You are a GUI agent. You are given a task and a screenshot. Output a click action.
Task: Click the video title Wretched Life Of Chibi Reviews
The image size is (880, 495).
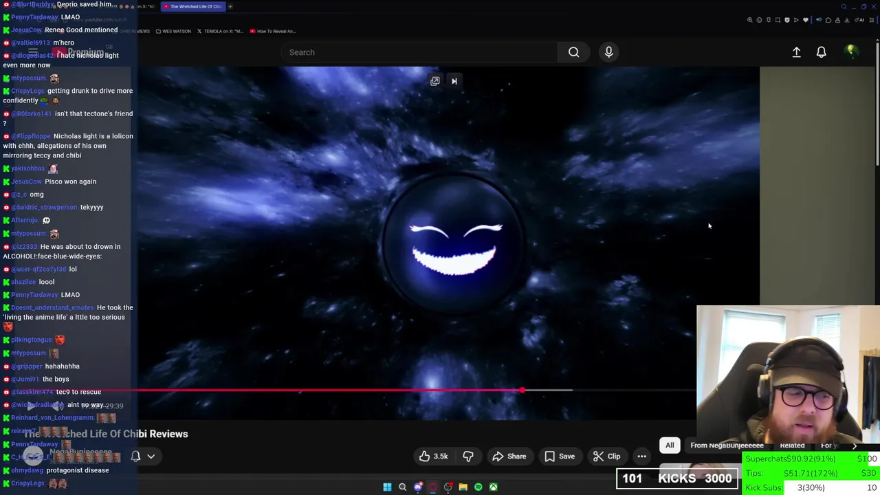[106, 434]
